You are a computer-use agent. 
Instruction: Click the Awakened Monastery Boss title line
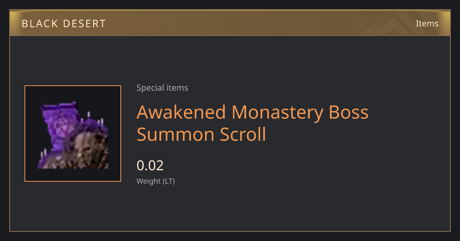coord(253,112)
